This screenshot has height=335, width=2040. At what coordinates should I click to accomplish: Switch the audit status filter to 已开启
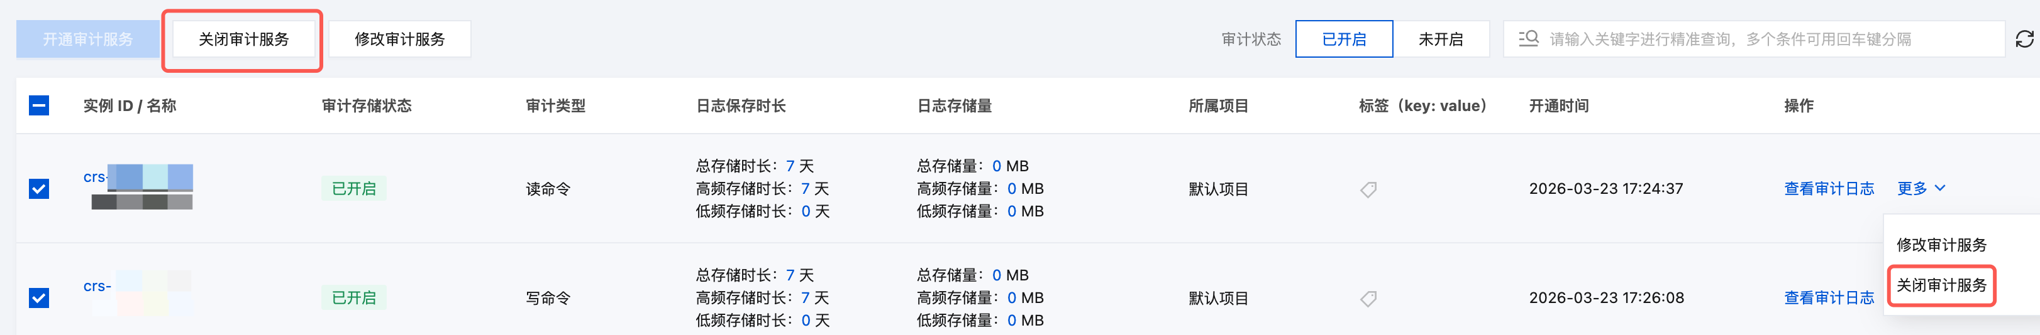1343,40
